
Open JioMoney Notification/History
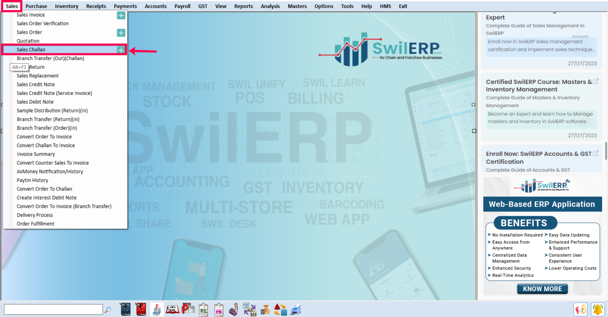tap(65, 171)
